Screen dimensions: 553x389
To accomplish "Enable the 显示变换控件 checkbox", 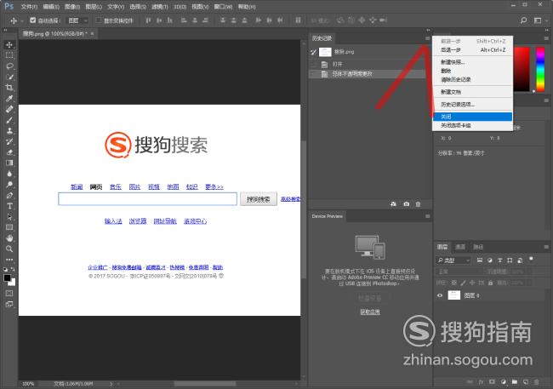I will point(99,20).
